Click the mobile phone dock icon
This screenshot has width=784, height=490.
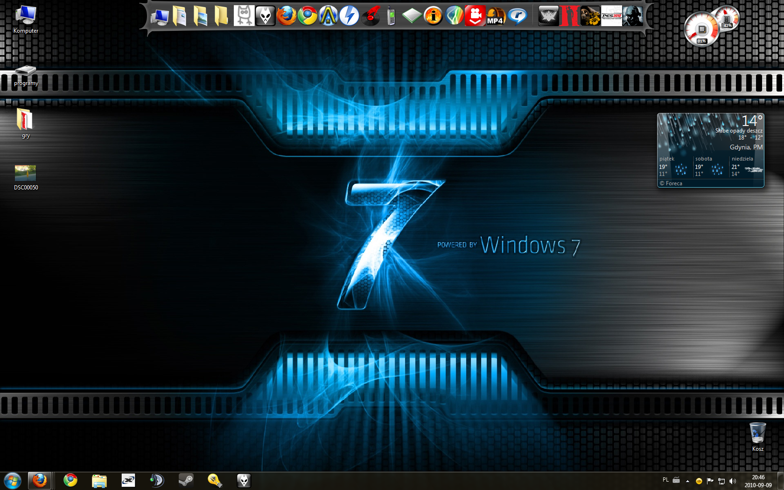click(391, 16)
